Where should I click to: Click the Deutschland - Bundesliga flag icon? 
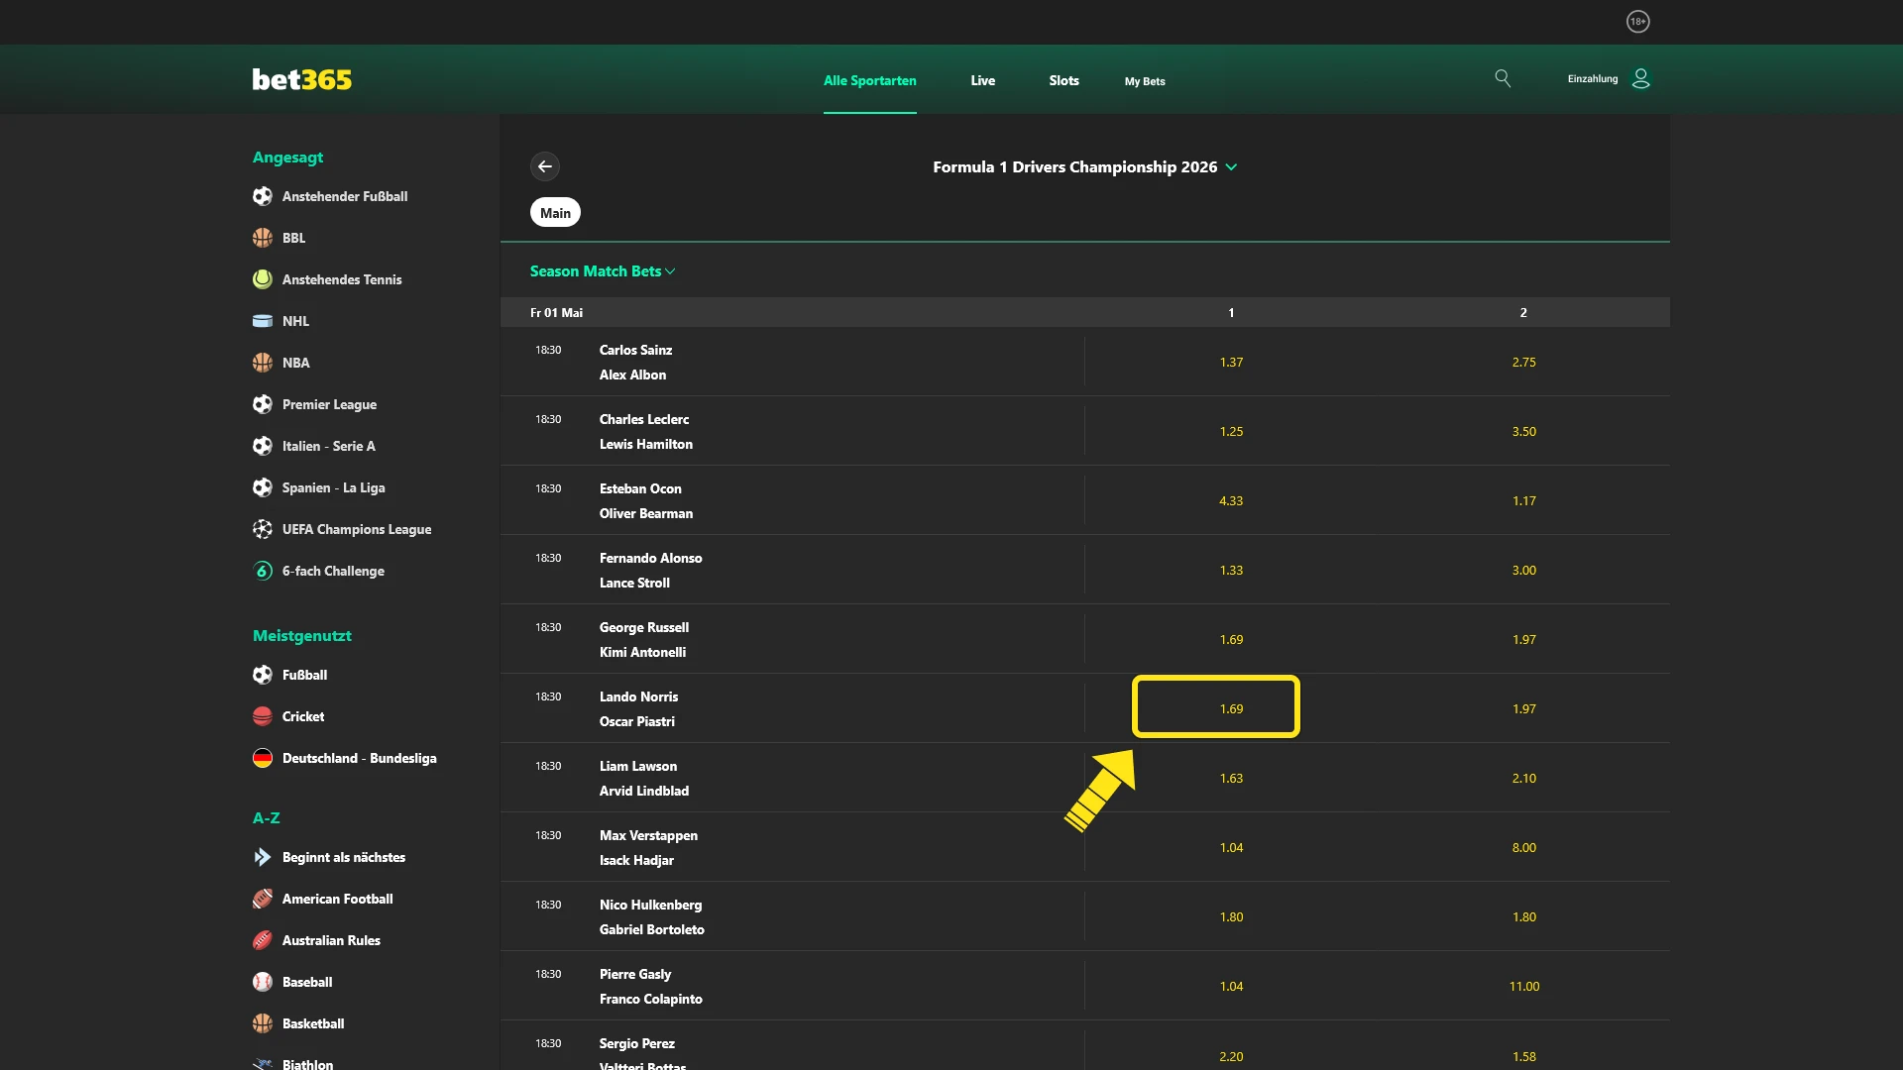262,758
